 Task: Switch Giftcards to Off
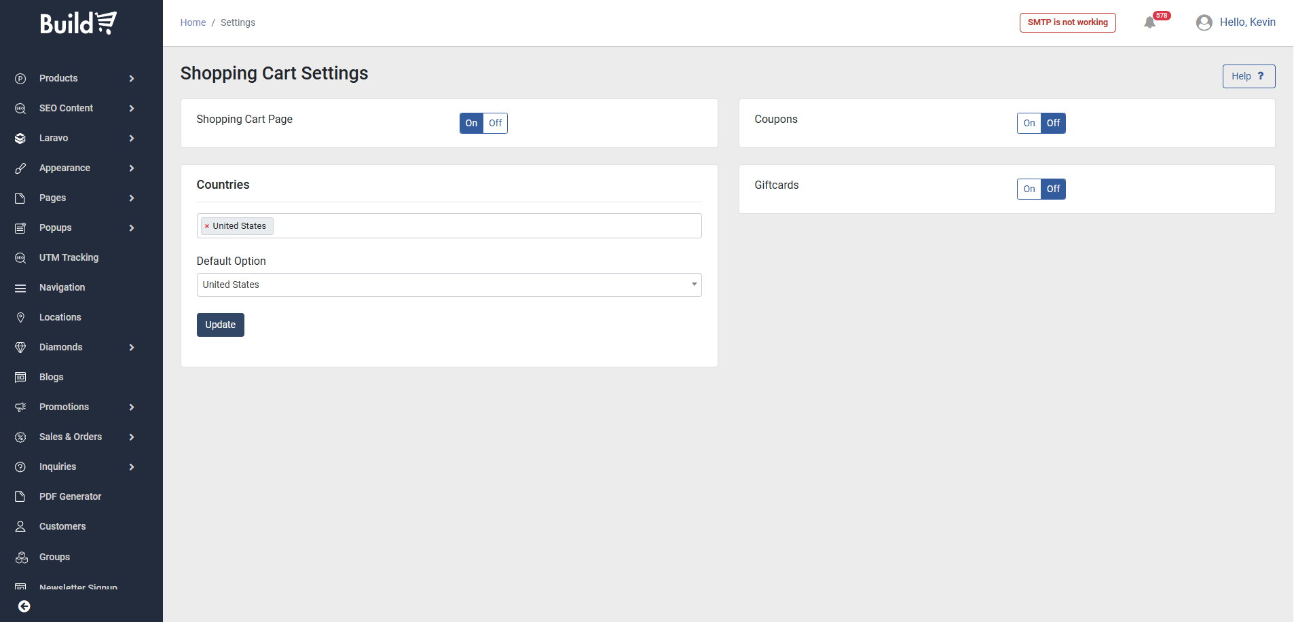click(x=1053, y=189)
